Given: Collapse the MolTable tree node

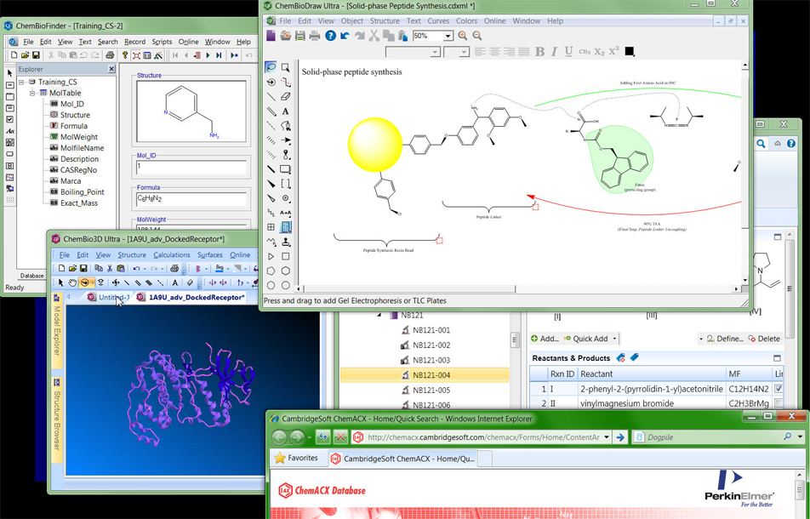Looking at the screenshot, I should 32,94.
